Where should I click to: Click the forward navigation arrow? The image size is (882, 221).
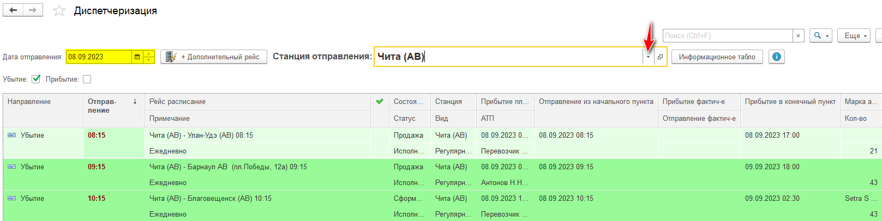tap(33, 10)
